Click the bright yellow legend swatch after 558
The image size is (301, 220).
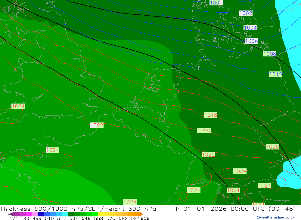[x=101, y=214]
